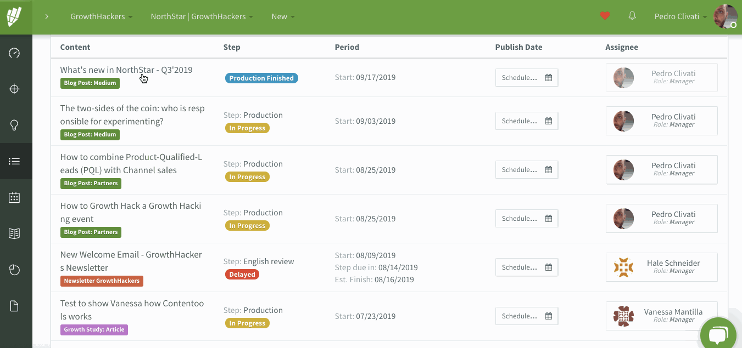Click Schedule field for What's new in NorthStar

(527, 78)
